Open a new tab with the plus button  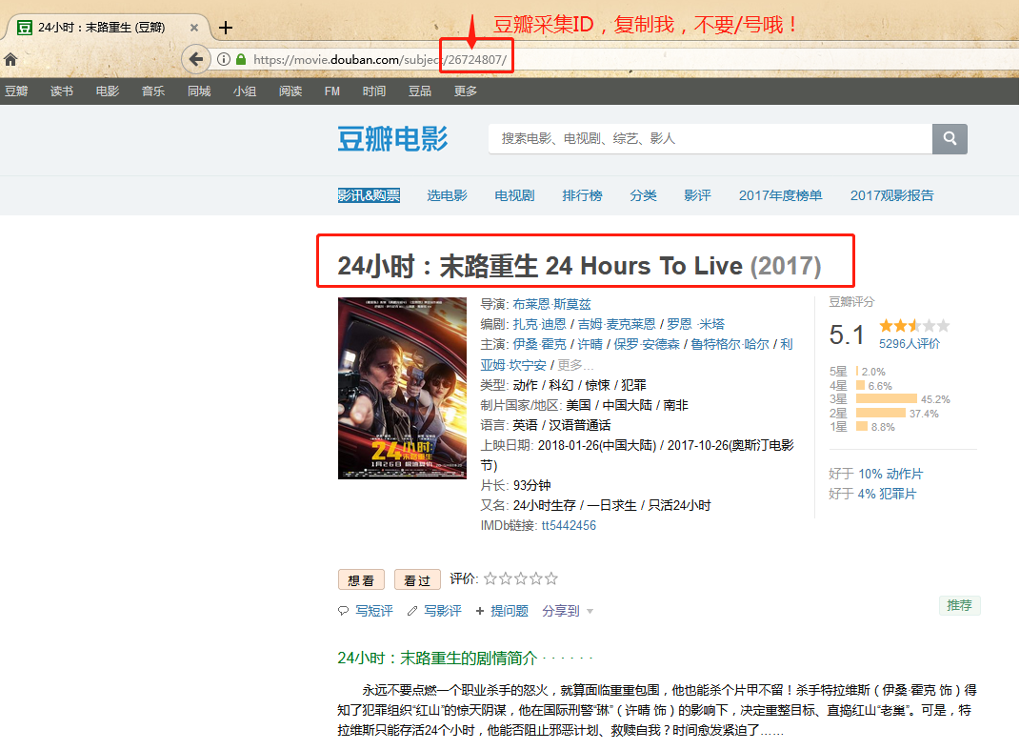[x=225, y=28]
